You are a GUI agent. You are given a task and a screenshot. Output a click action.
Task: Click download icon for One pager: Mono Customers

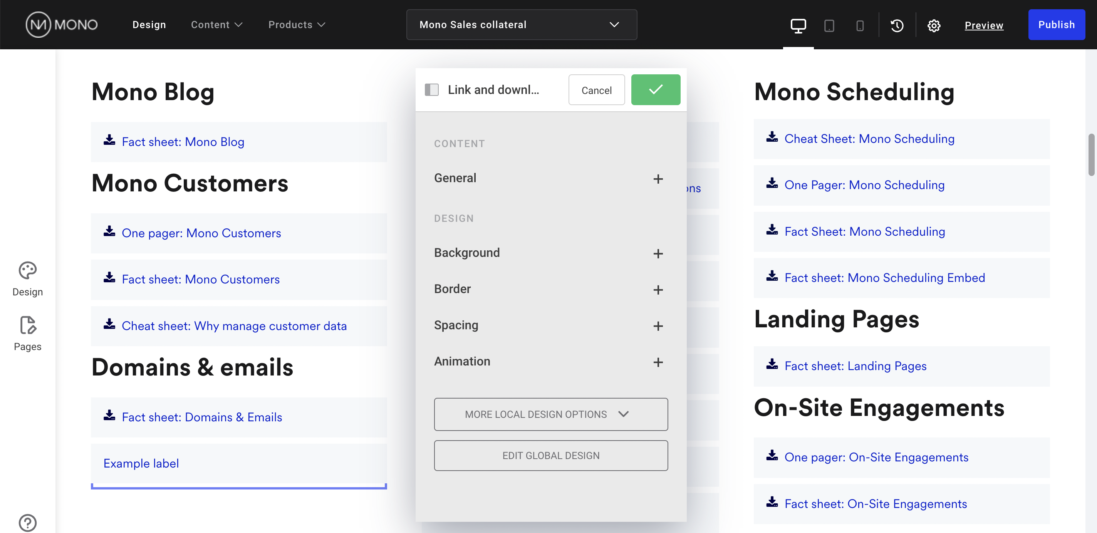(109, 231)
